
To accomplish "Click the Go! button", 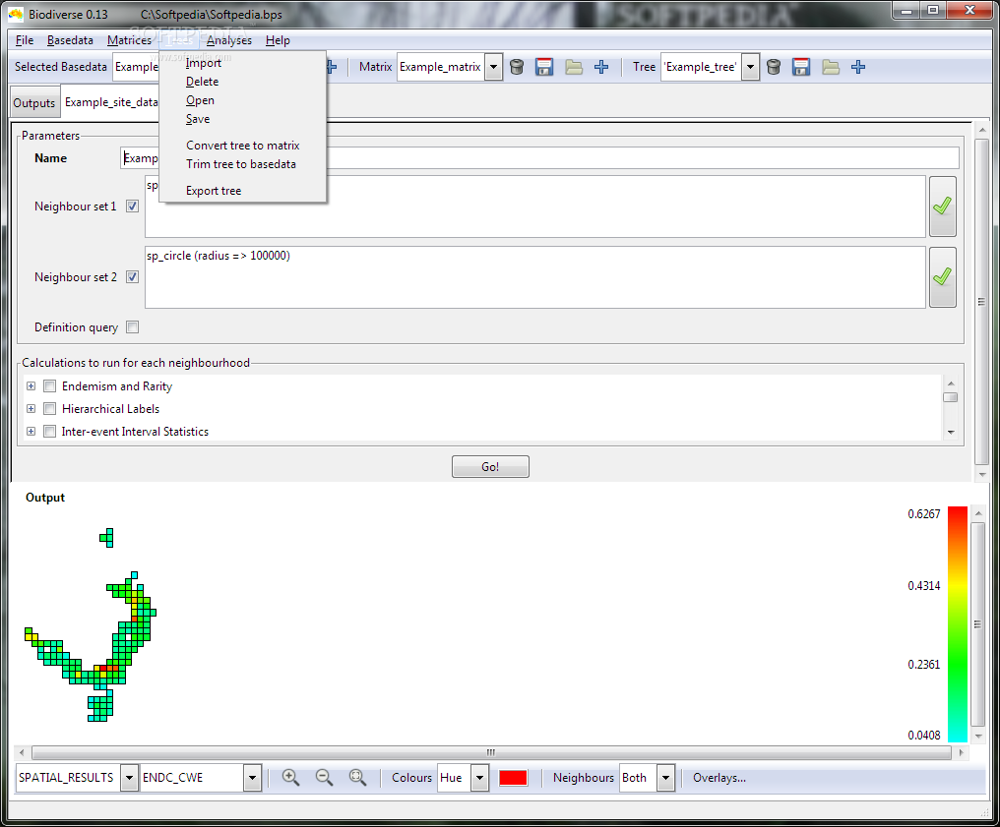I will point(490,466).
